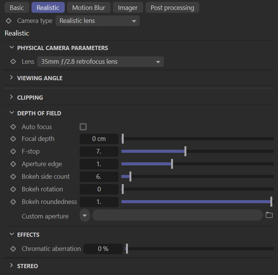Click the Chromatic aberration keyframe diamond

[13, 249]
